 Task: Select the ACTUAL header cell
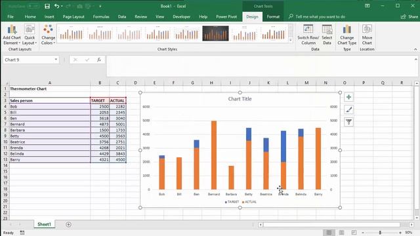click(117, 100)
